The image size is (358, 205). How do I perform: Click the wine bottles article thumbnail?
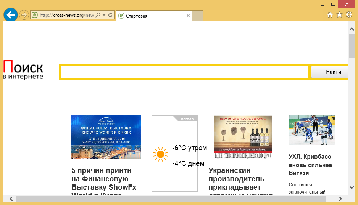click(x=243, y=137)
